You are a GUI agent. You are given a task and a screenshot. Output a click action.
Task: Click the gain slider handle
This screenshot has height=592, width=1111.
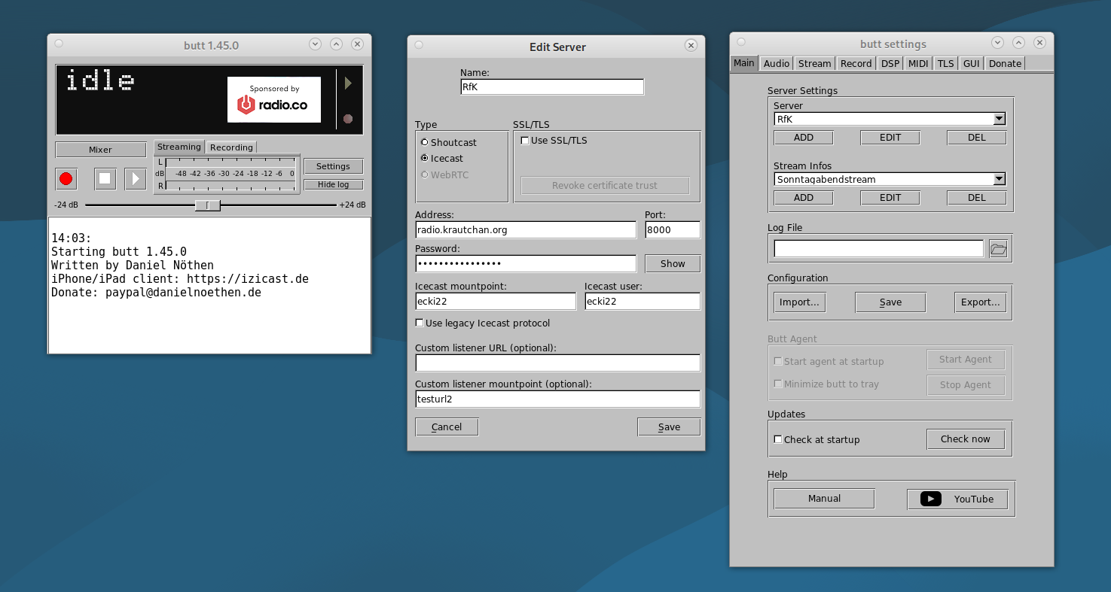coord(207,205)
